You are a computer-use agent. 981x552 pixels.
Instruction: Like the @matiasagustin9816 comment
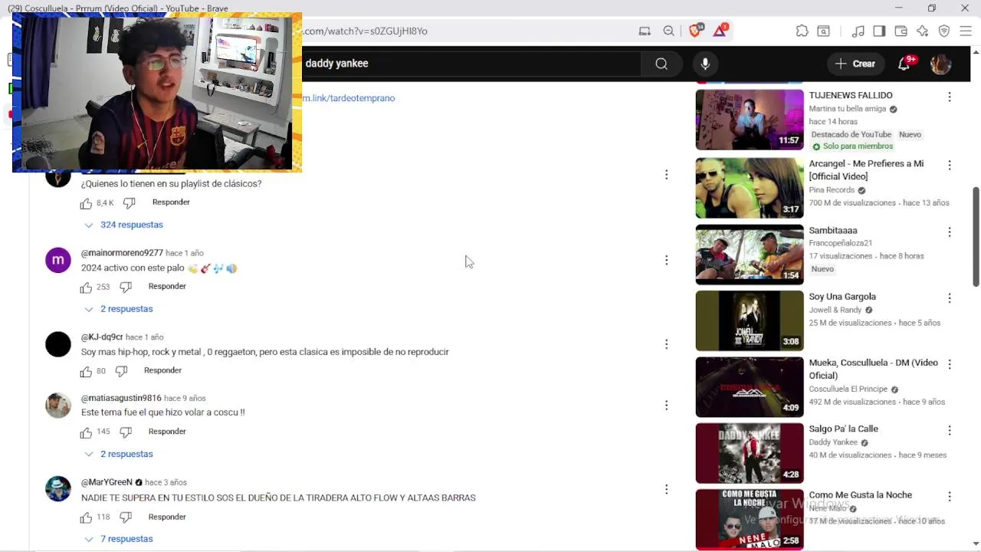86,432
